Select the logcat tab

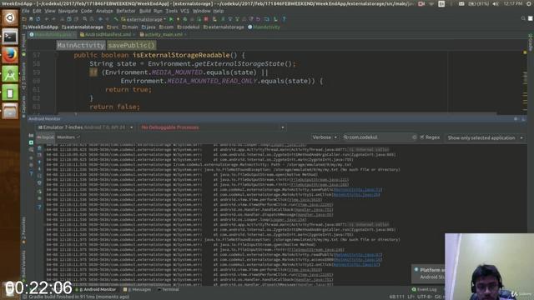(x=45, y=137)
